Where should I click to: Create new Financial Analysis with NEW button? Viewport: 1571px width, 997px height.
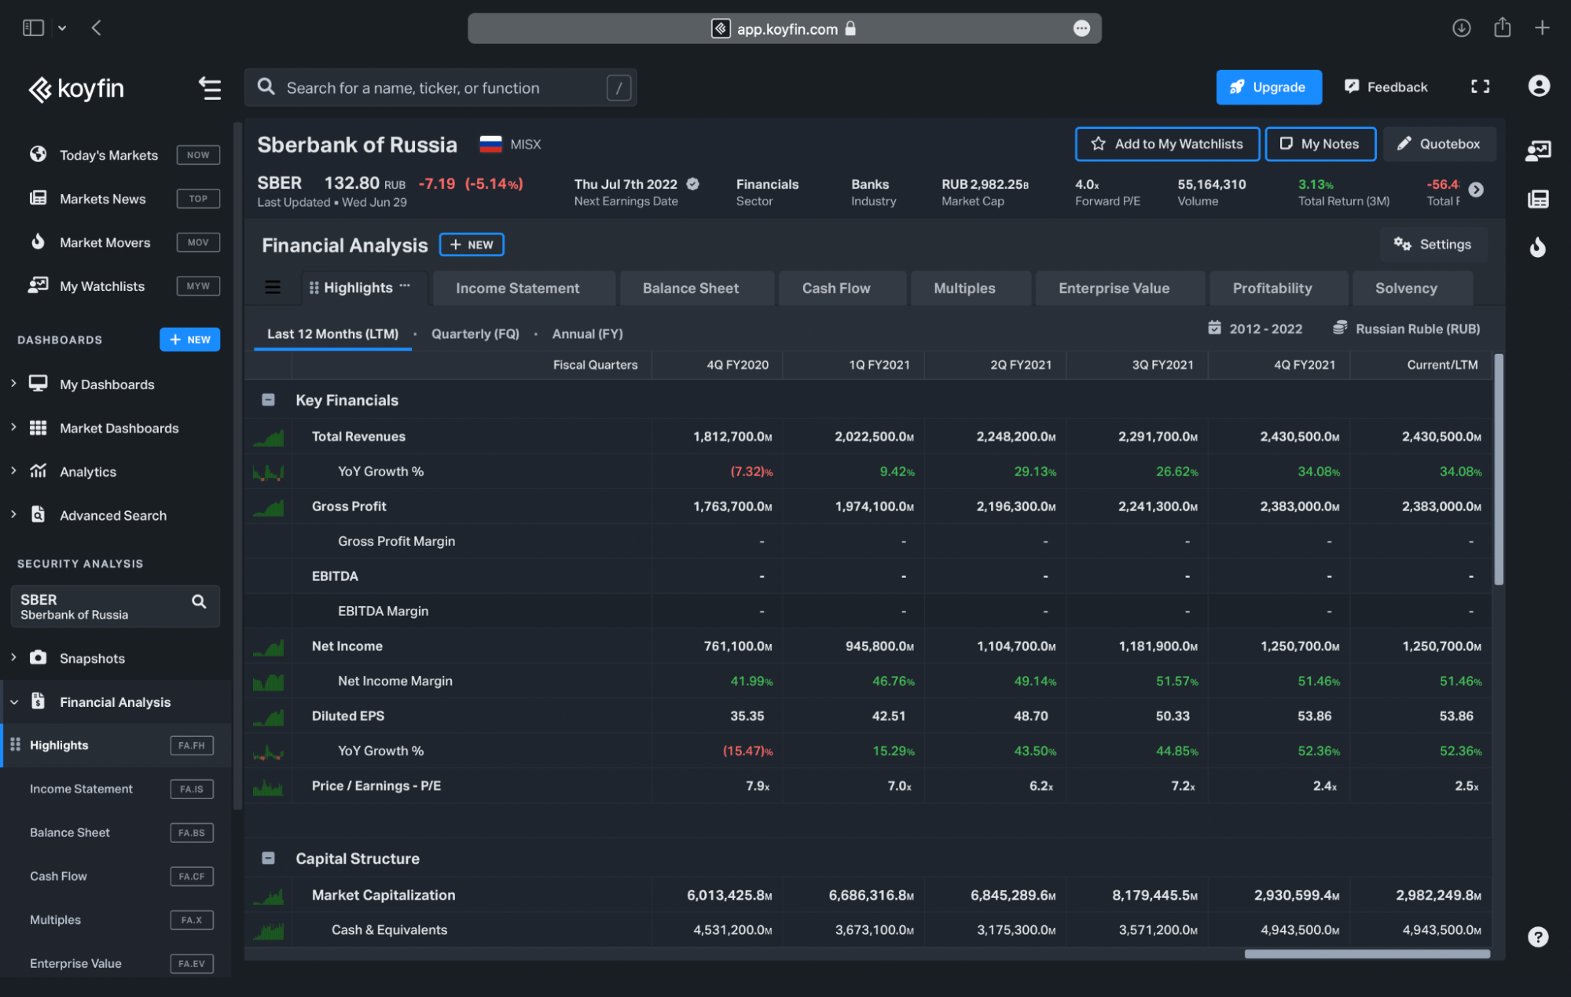[472, 245]
